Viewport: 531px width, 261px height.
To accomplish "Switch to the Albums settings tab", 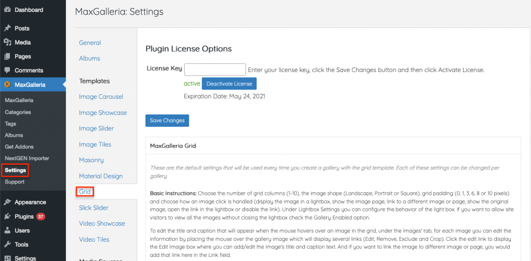I will (x=89, y=58).
